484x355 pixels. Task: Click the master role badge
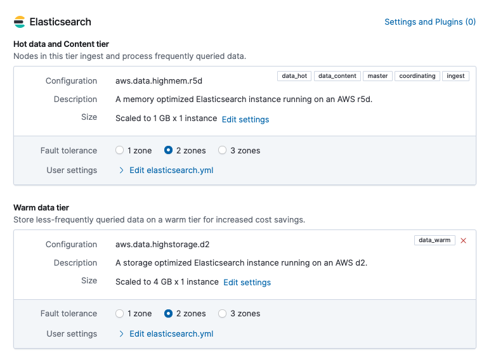(377, 76)
